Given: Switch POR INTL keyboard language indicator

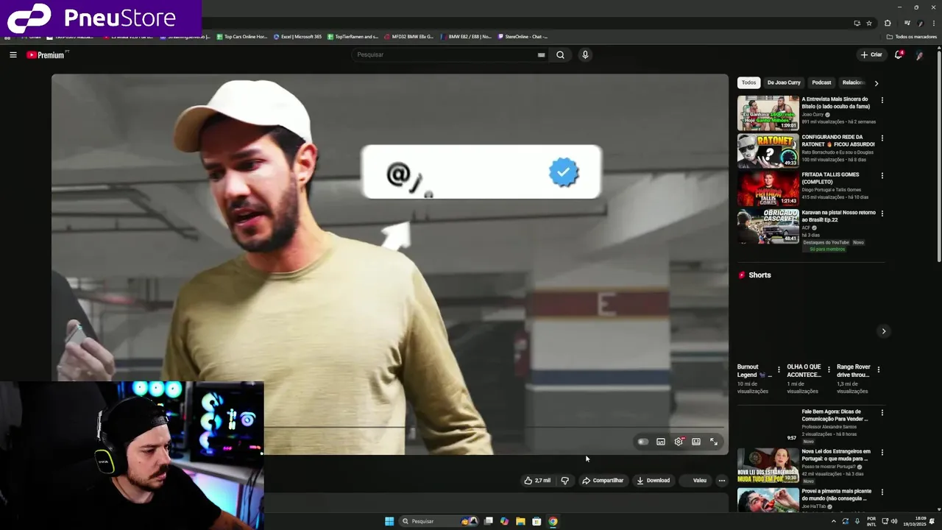Looking at the screenshot, I should (x=871, y=521).
